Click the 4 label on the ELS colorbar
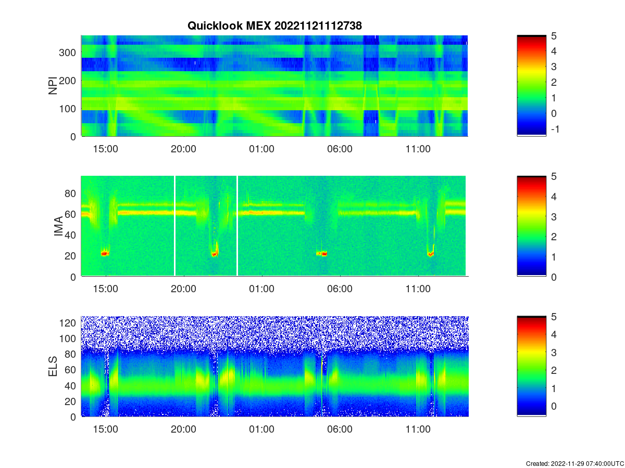Image resolution: width=625 pixels, height=468 pixels. coord(554,334)
